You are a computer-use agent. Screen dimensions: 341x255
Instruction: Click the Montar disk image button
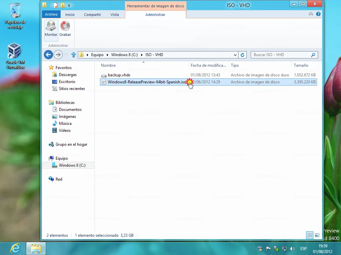pyautogui.click(x=51, y=30)
